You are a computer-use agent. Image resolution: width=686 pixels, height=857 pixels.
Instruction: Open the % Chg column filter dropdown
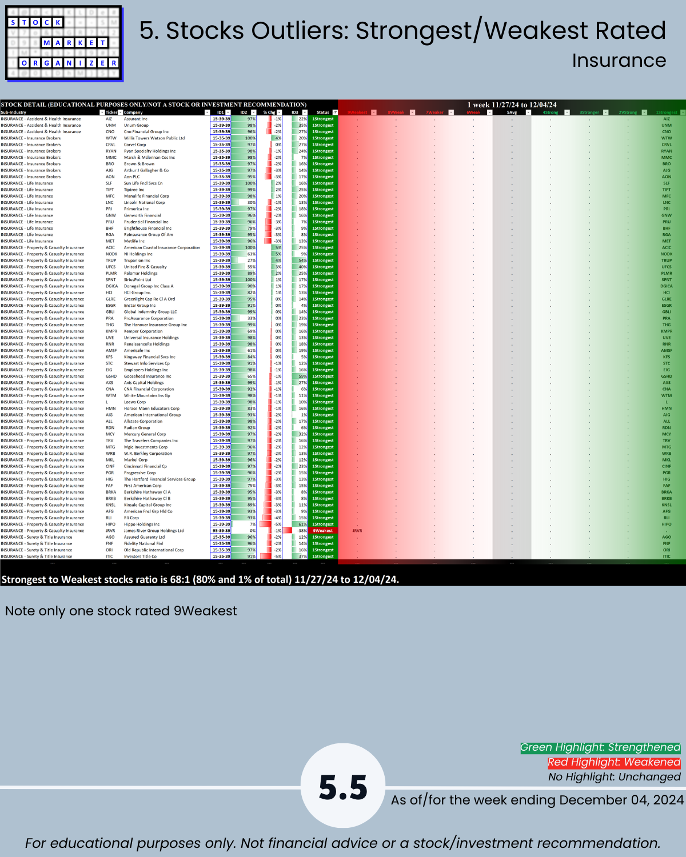coord(280,113)
